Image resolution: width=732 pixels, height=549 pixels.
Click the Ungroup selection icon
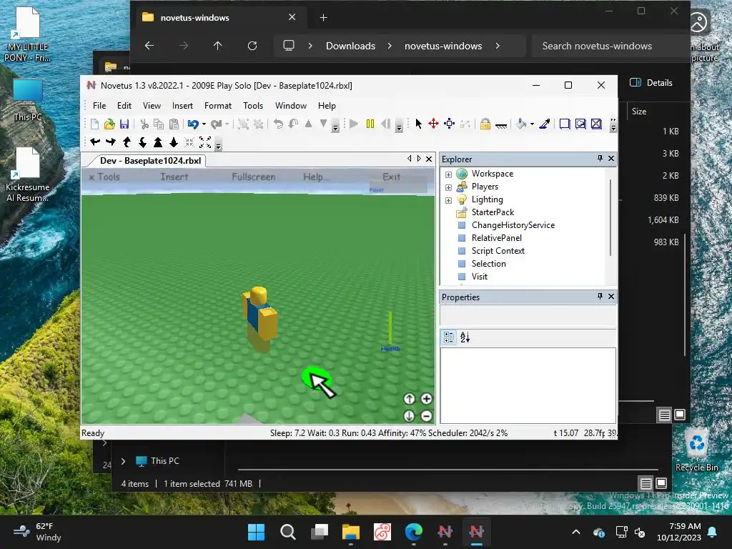tap(258, 124)
